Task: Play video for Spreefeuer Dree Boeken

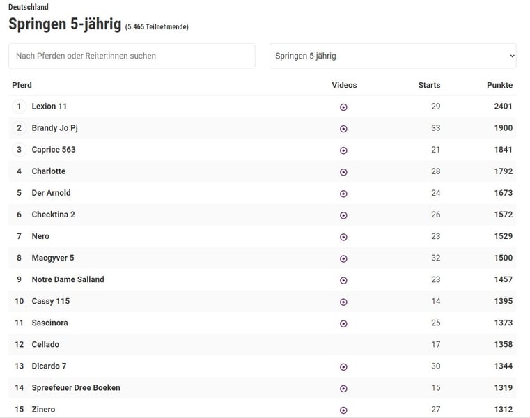Action: (343, 389)
